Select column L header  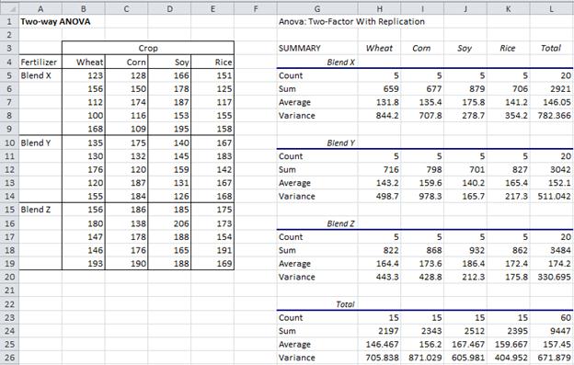tap(551, 9)
